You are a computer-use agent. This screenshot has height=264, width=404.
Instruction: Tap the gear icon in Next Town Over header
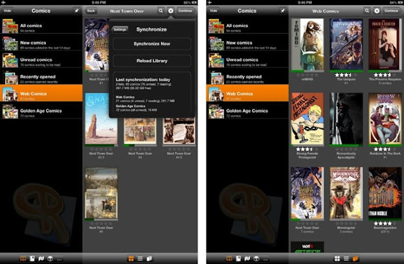[170, 11]
